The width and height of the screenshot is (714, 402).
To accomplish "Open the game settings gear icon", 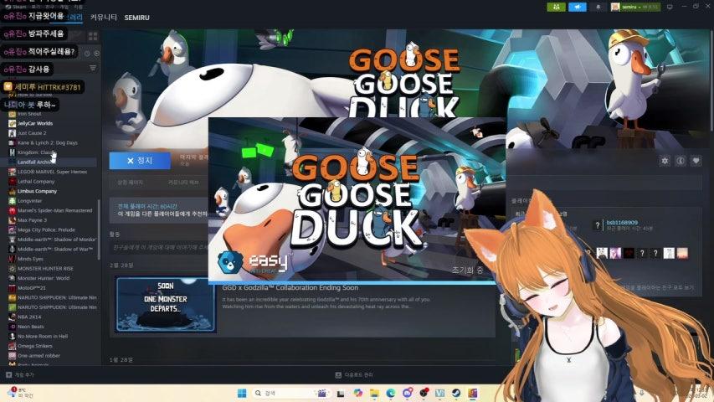I will 665,161.
